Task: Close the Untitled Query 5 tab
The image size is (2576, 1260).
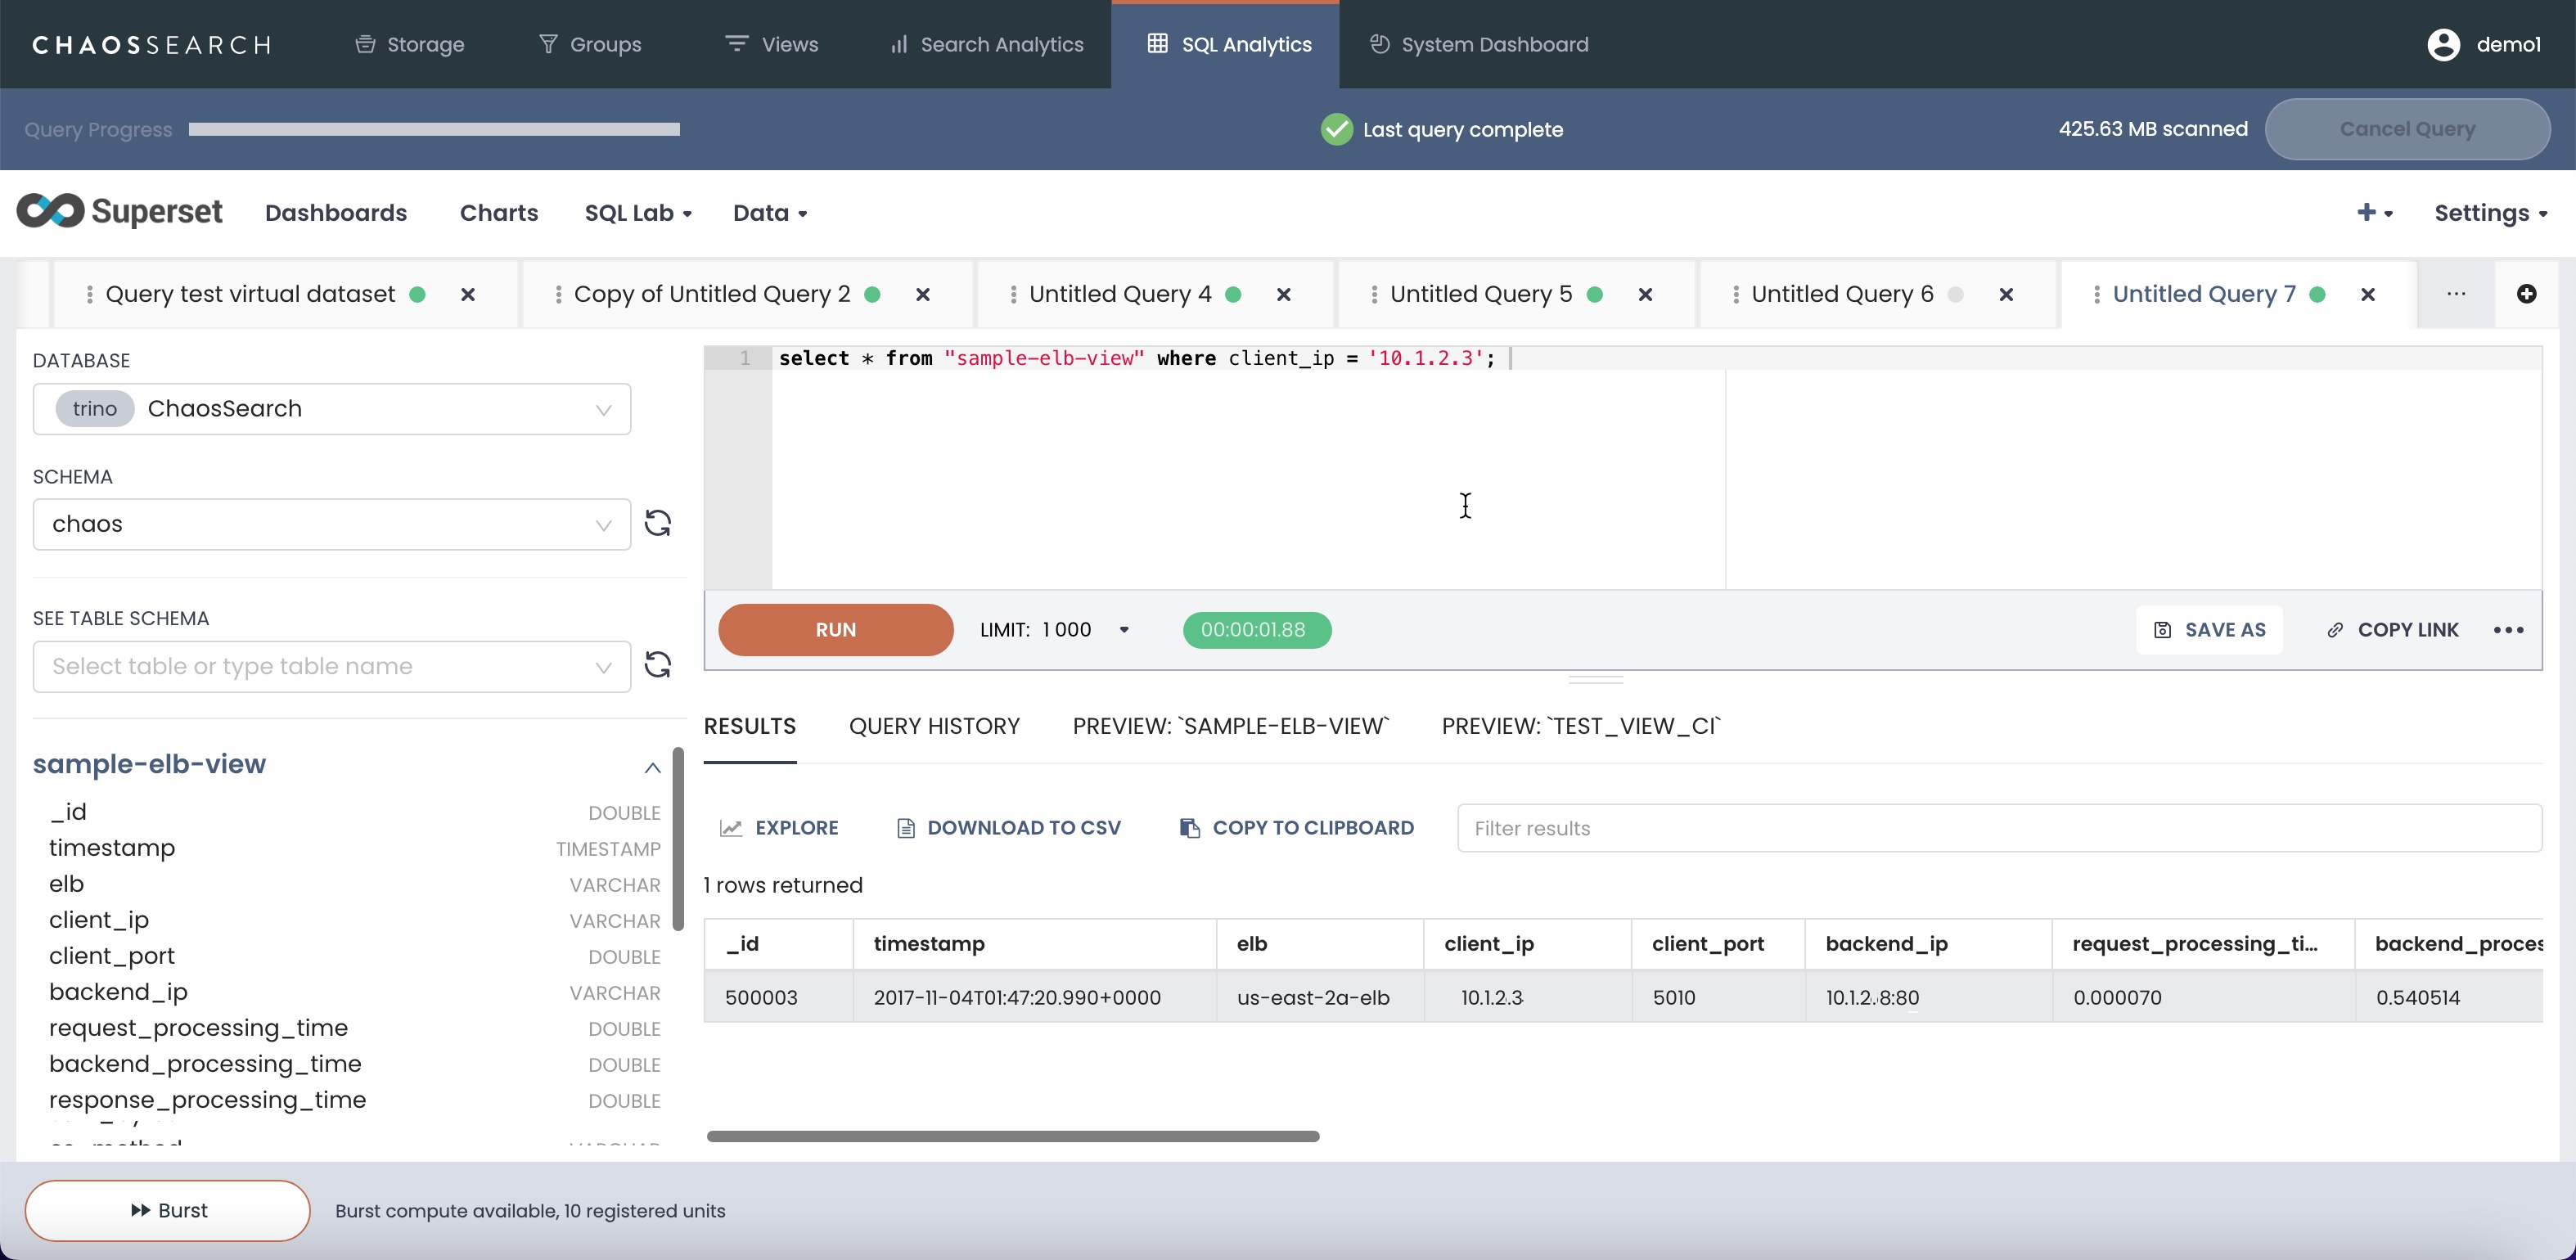Action: coord(1645,294)
